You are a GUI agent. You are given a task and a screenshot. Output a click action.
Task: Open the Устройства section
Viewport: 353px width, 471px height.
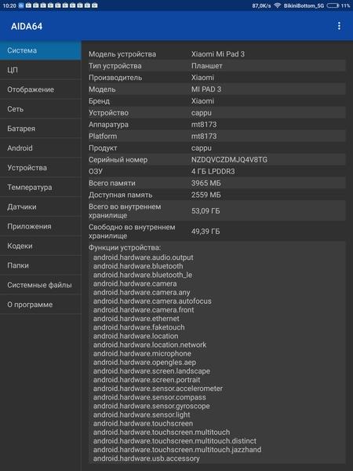coord(41,168)
